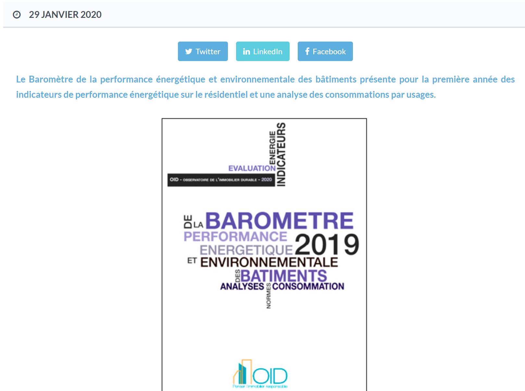Viewport: 525px width, 391px height.
Task: Click the purple EVALUATION word
Action: tap(252, 168)
